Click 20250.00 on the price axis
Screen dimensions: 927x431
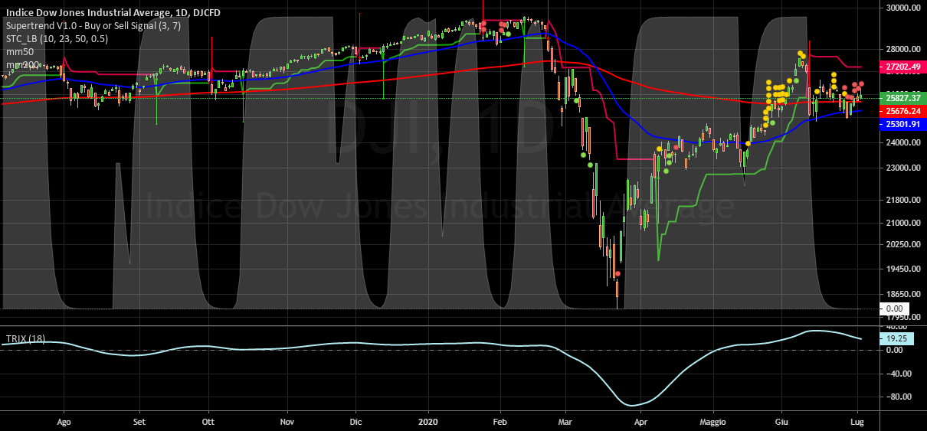(902, 245)
